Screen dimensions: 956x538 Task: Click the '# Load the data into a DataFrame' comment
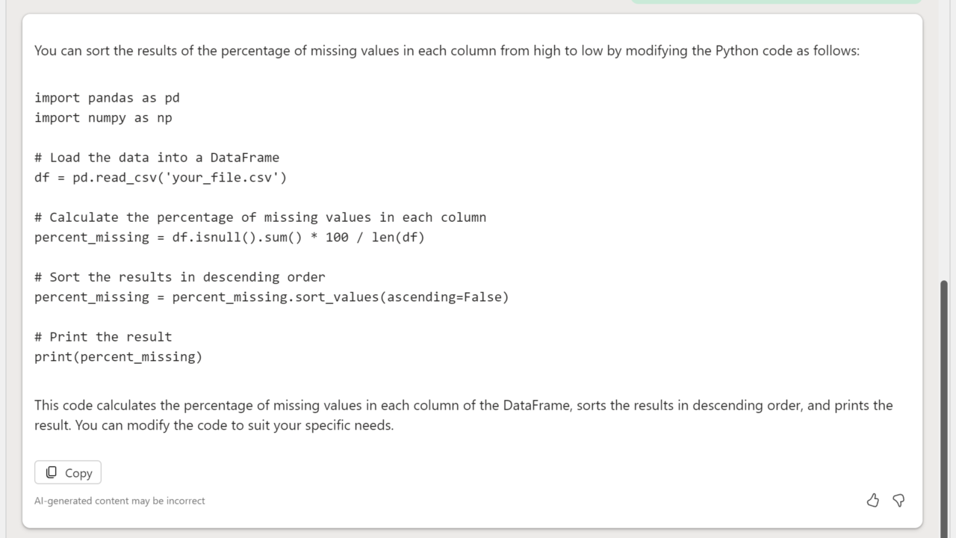pos(157,158)
